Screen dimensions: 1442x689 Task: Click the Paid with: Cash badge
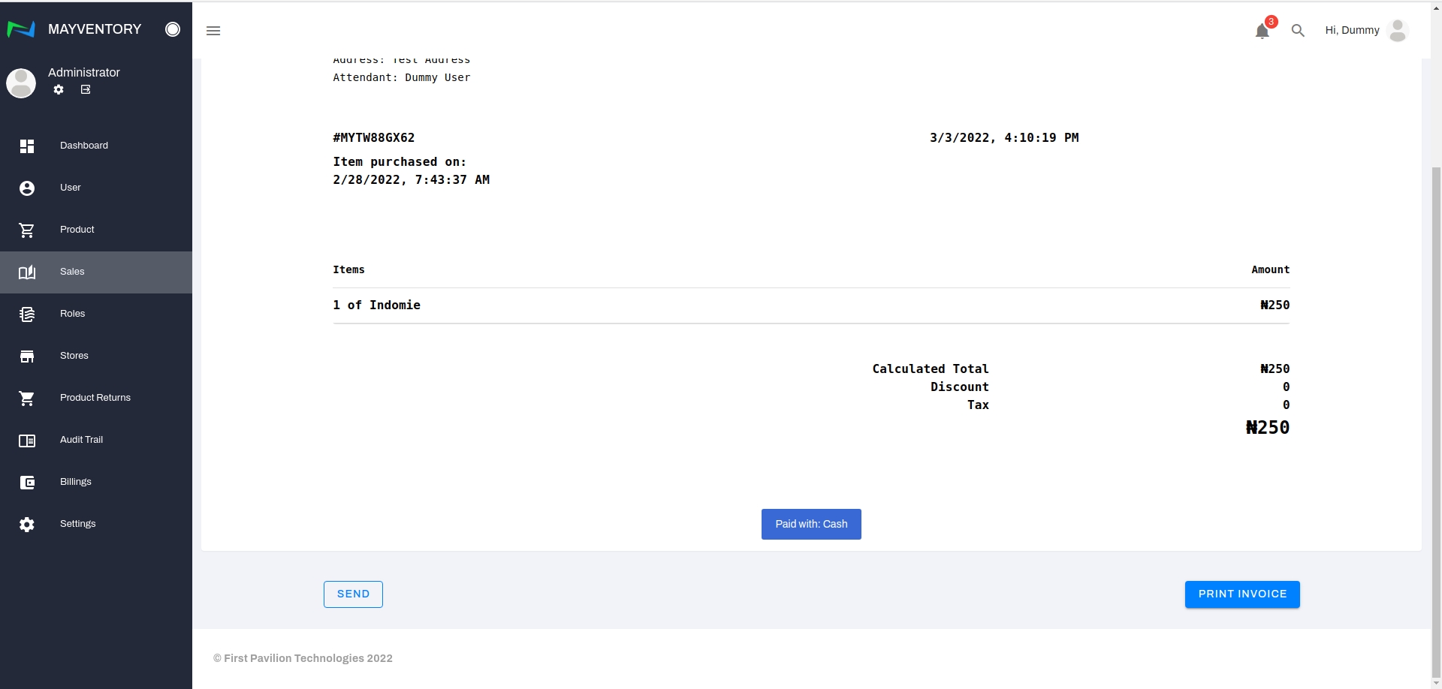pyautogui.click(x=811, y=524)
